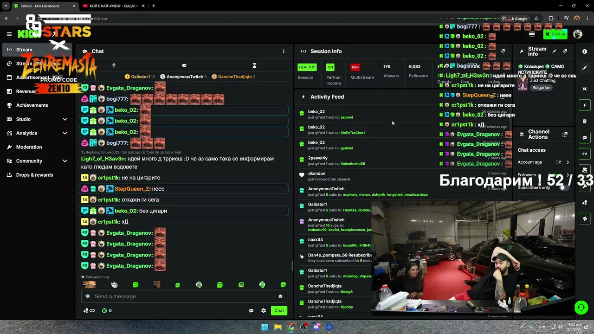594x334 pixels.
Task: Click the Kick points balance icon
Action: click(x=104, y=311)
